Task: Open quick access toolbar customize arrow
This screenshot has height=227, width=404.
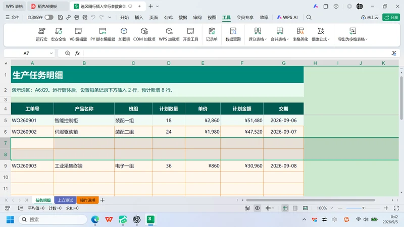Action: coord(110,17)
